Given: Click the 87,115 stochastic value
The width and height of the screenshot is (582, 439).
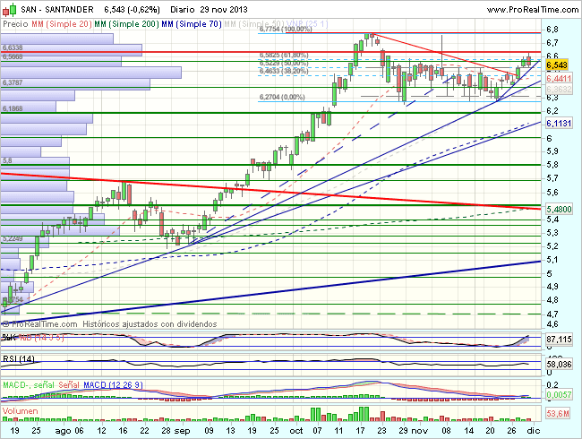Looking at the screenshot, I should tap(559, 339).
